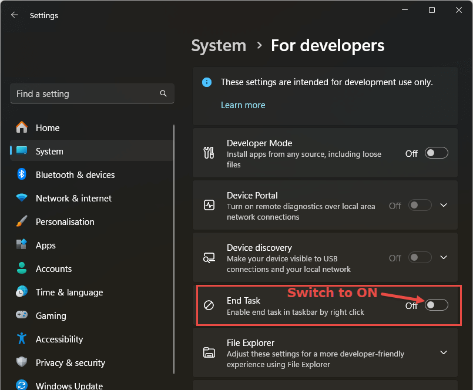Open the Learn more link
473x390 pixels.
tap(243, 105)
